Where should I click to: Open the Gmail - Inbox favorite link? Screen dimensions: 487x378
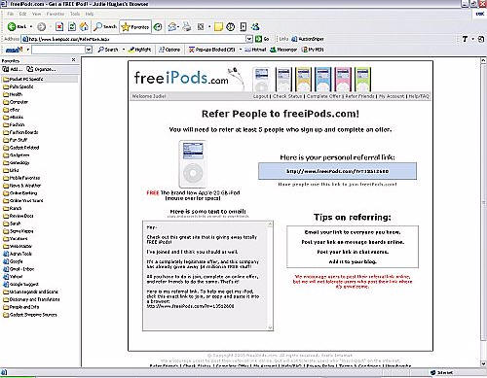point(19,269)
